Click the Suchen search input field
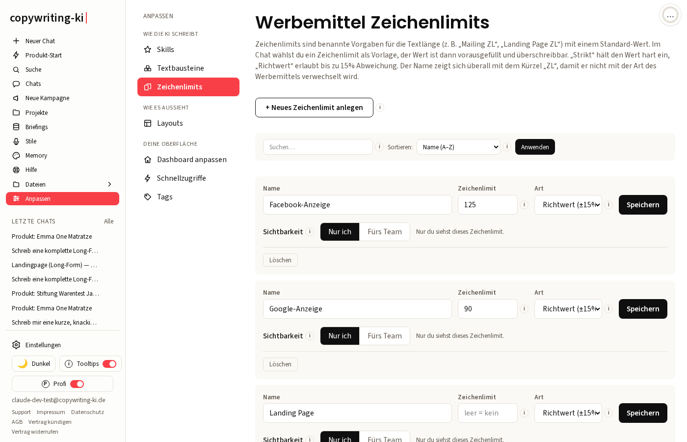 point(318,147)
